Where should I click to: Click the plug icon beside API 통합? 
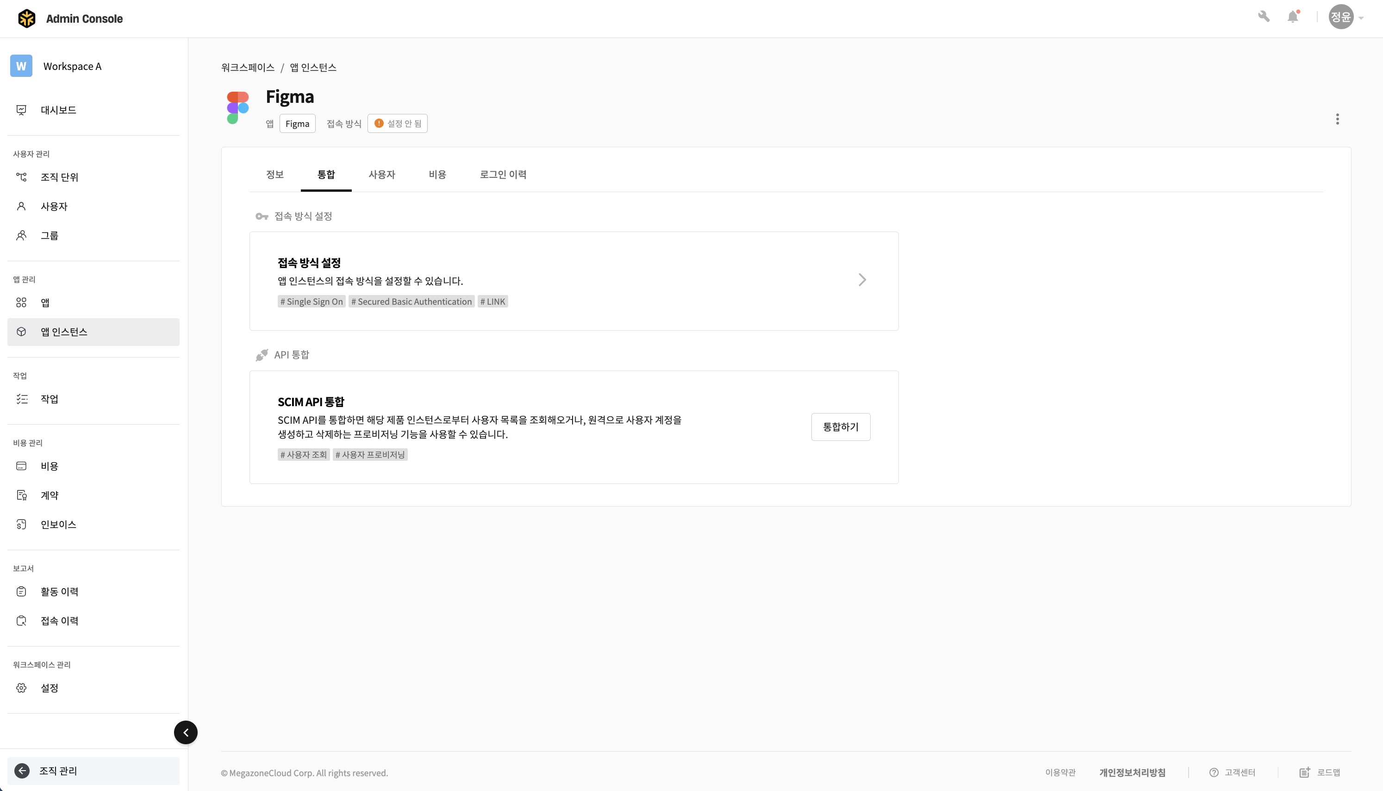pos(262,355)
